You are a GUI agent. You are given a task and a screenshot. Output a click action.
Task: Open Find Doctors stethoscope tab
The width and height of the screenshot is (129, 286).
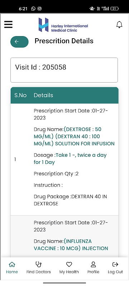(x=39, y=267)
